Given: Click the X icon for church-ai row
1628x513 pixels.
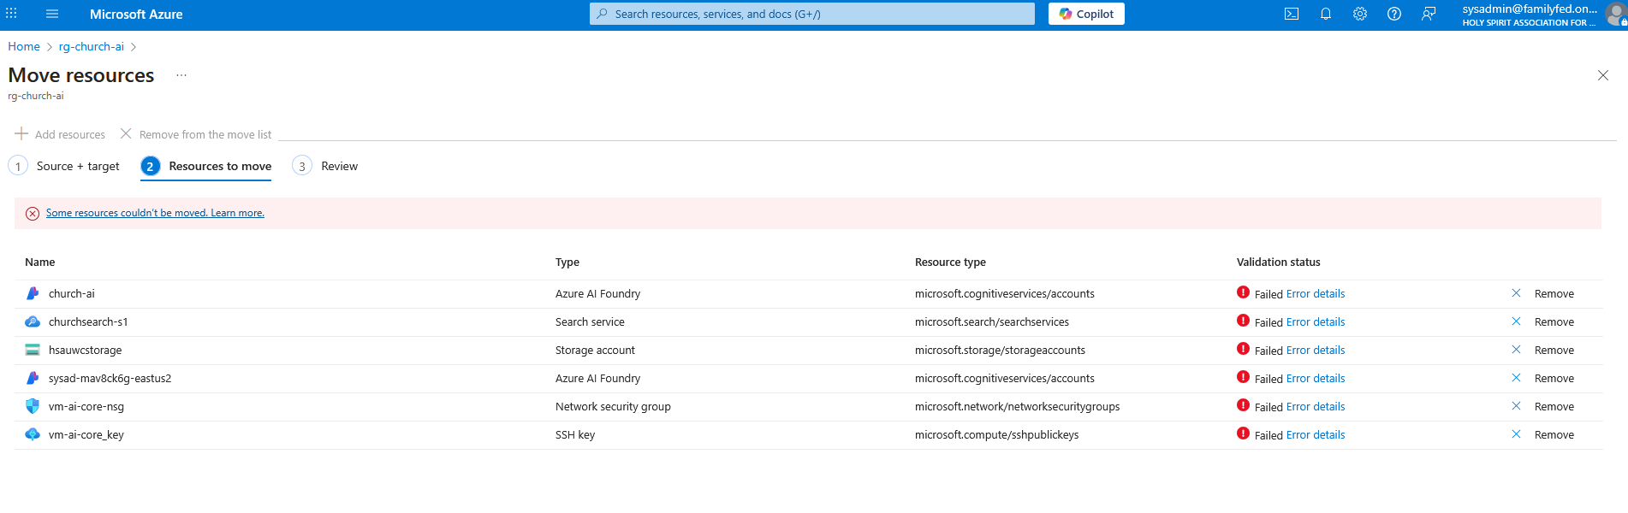Looking at the screenshot, I should 1516,293.
